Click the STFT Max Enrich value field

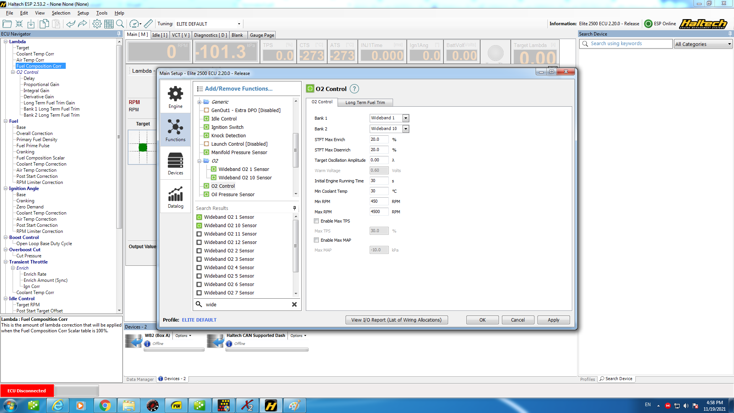tap(379, 140)
